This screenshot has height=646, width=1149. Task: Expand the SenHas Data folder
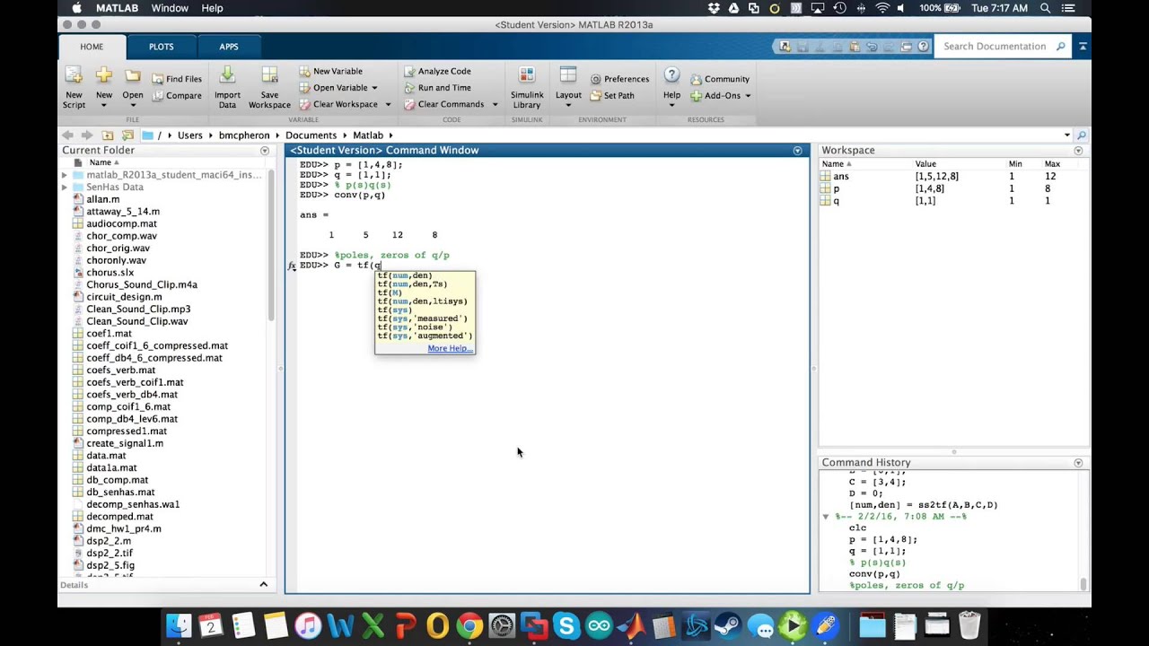pos(65,188)
